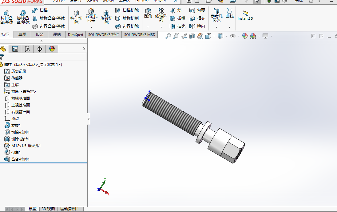Expand the 曲线 dropdown arrow
This screenshot has height=212, width=337.
(x=230, y=27)
